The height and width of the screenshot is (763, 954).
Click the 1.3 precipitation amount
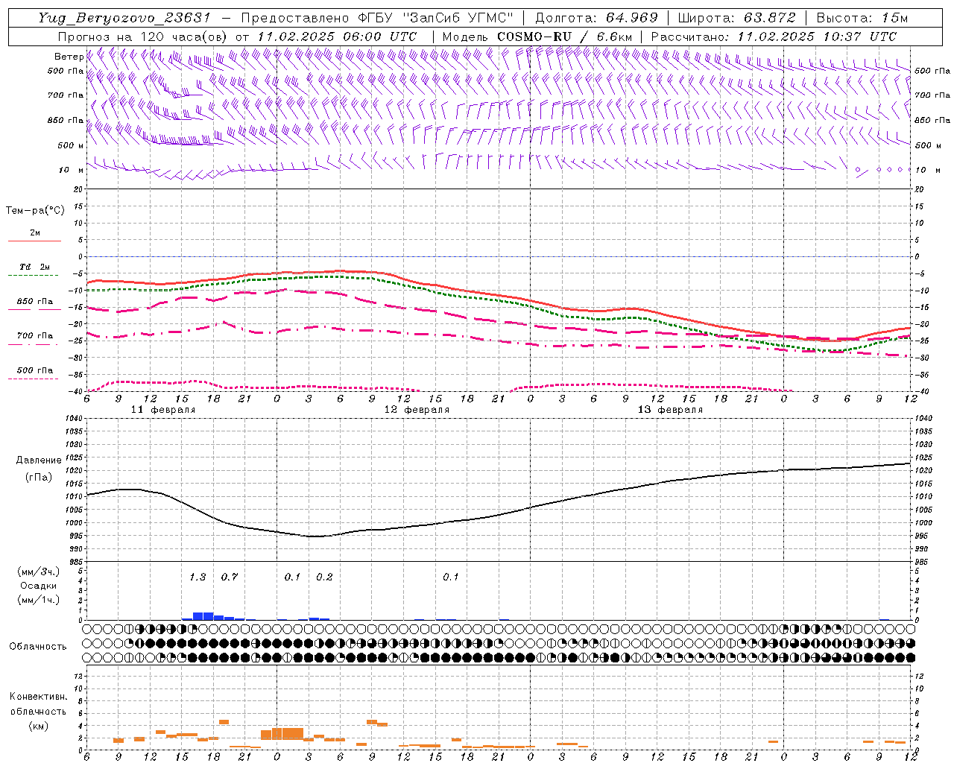click(x=198, y=577)
